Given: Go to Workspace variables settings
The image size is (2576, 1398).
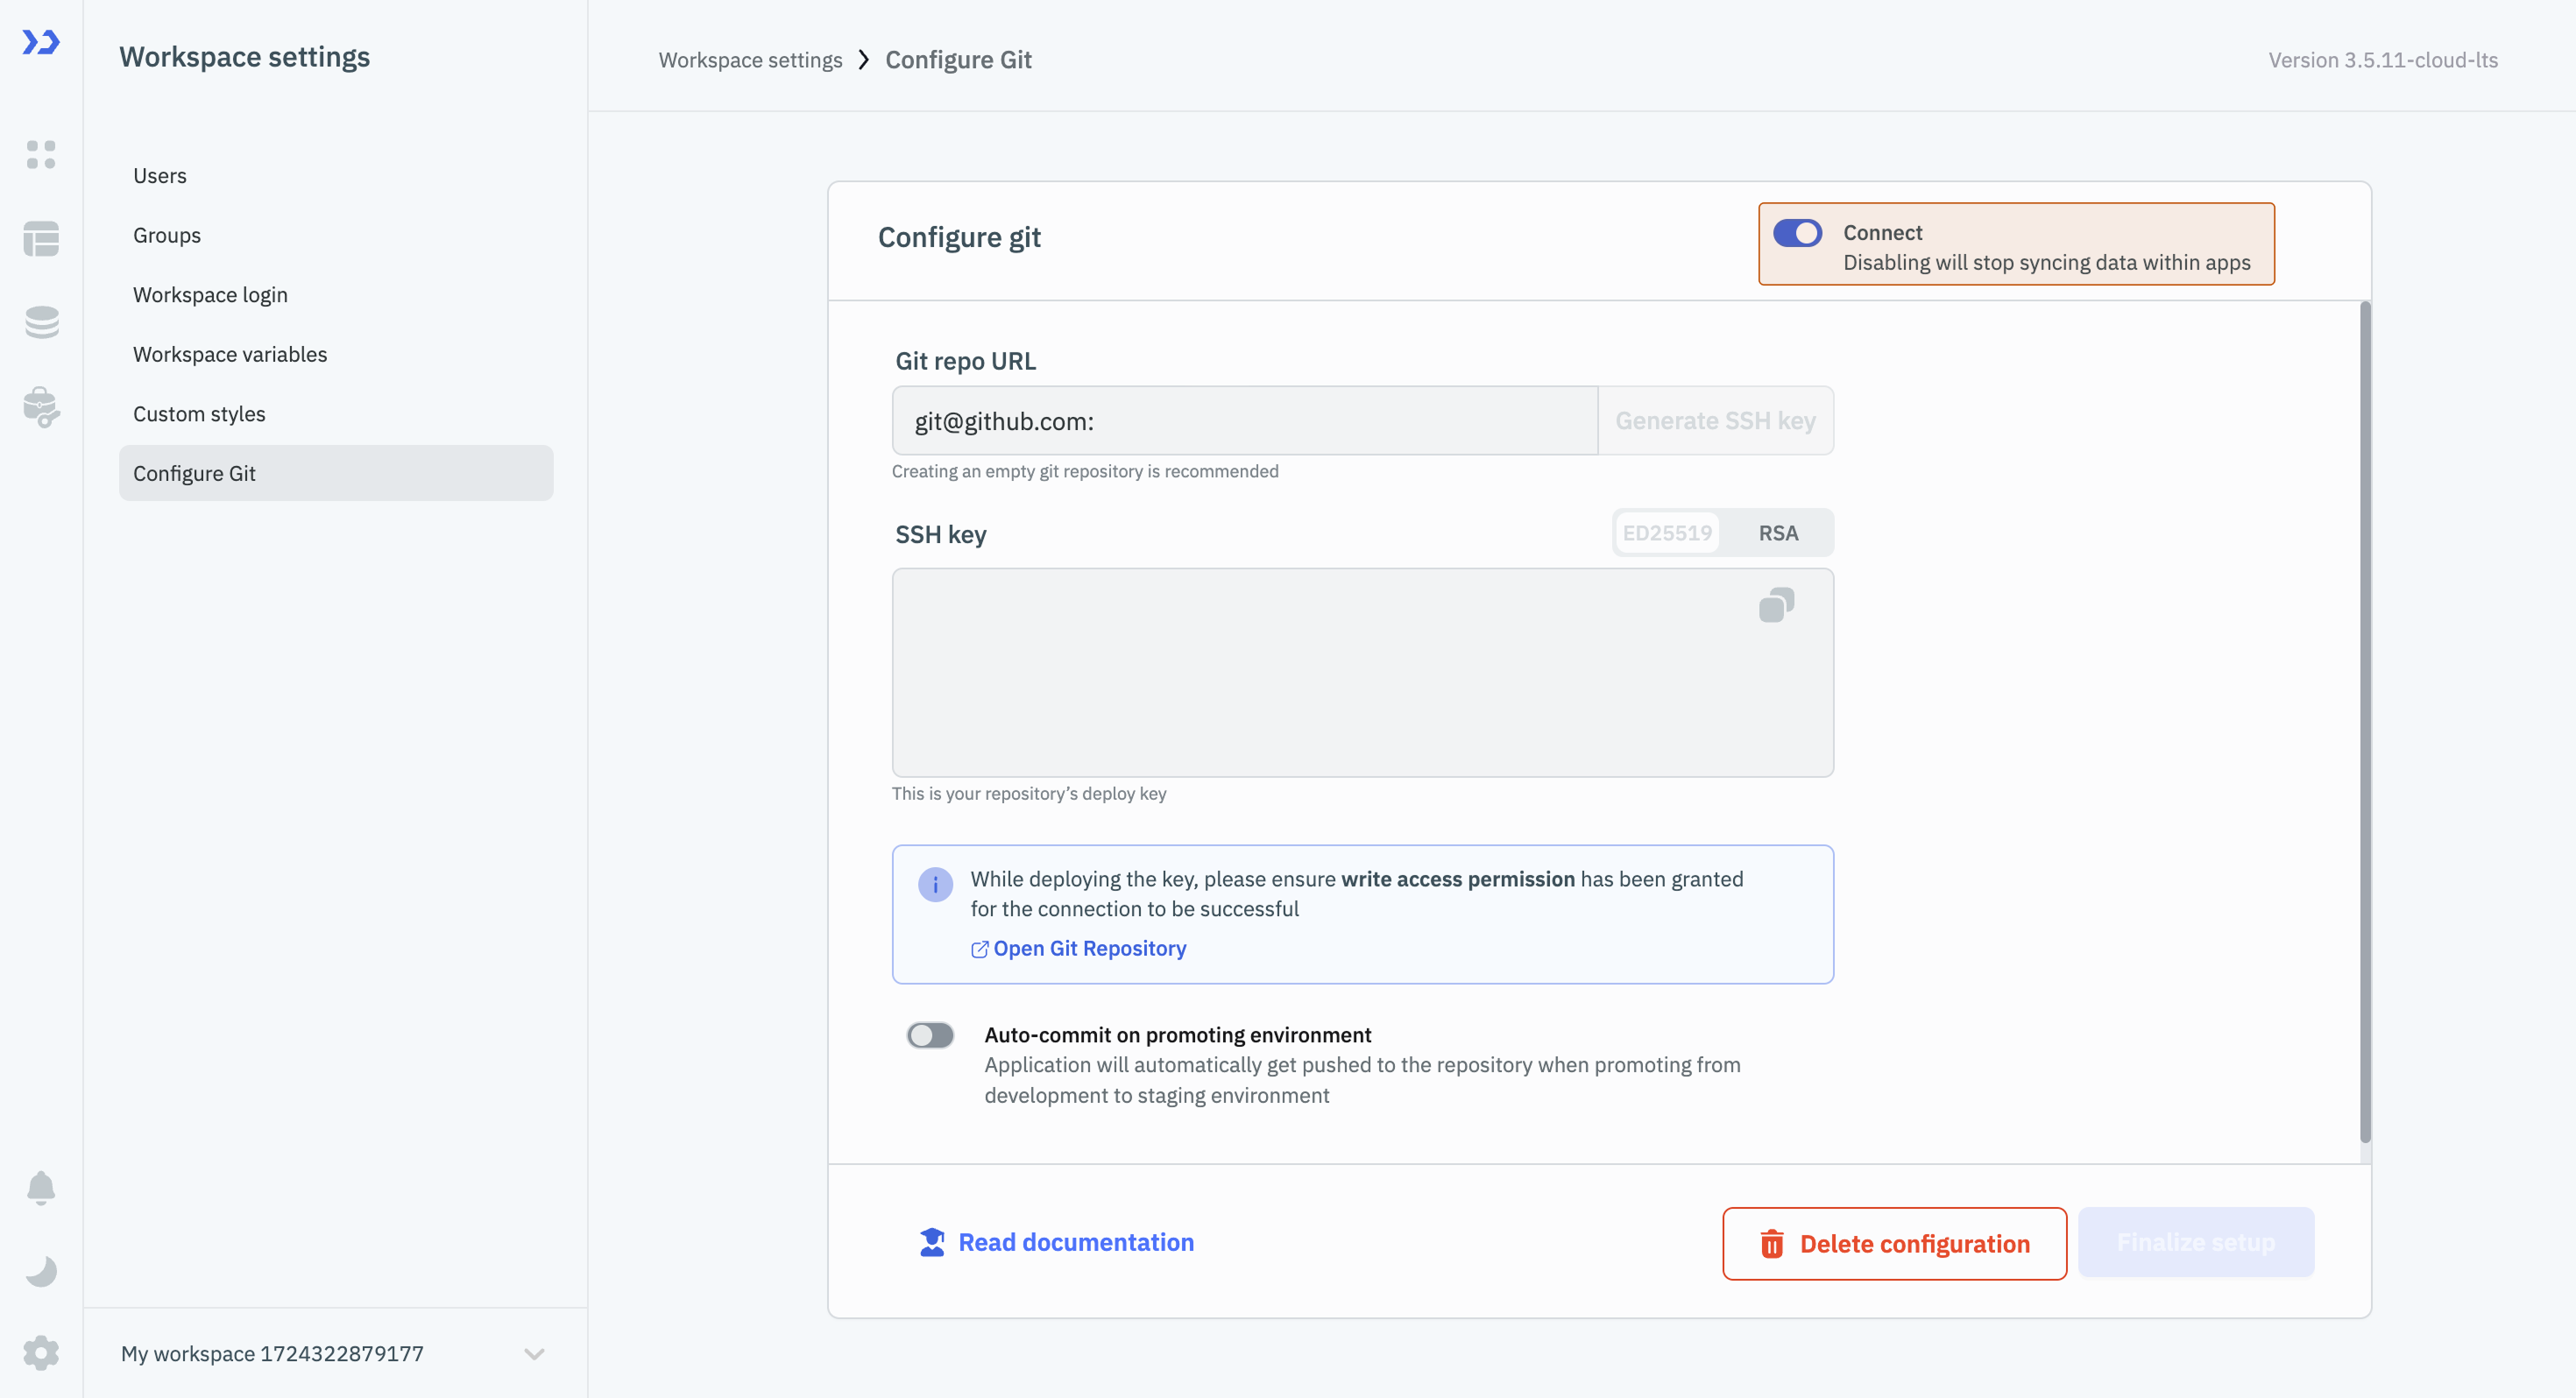Looking at the screenshot, I should [x=230, y=354].
